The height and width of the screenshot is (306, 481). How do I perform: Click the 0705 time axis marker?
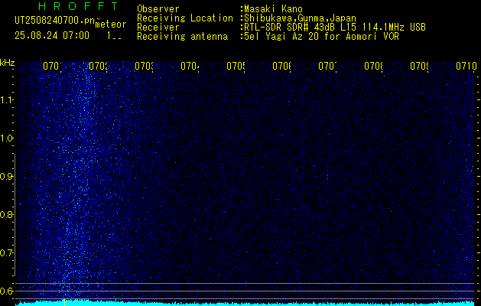[236, 66]
